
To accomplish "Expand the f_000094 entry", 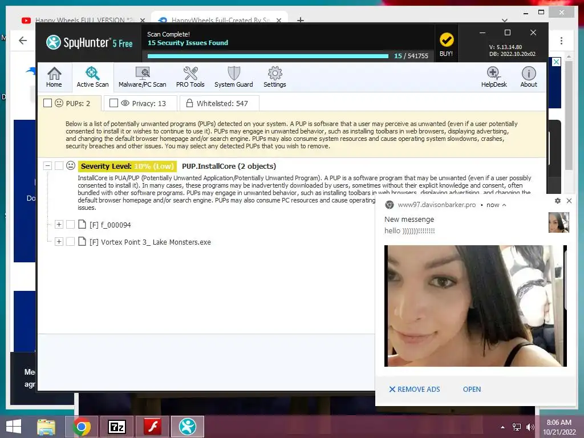I will point(59,224).
